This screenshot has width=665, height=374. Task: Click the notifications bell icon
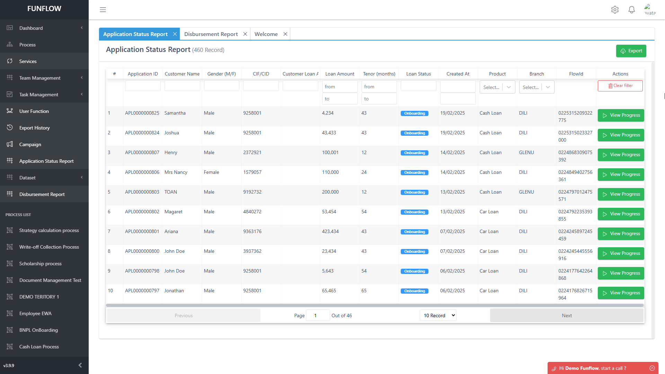point(631,10)
